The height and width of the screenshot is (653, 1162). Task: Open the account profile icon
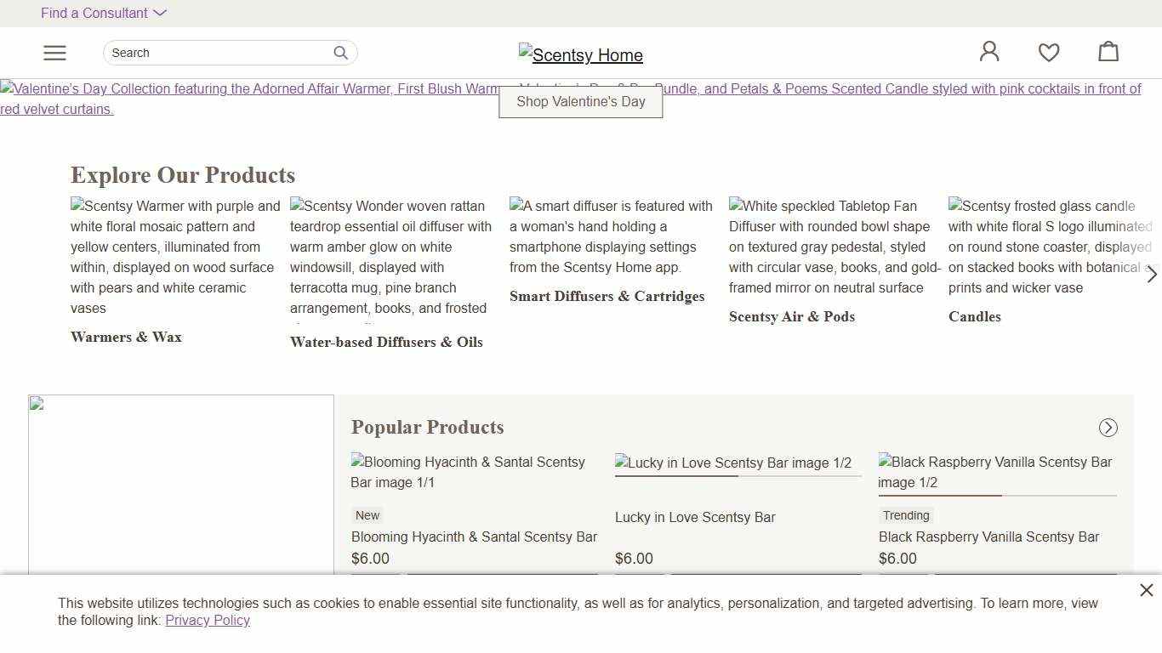[x=989, y=52]
